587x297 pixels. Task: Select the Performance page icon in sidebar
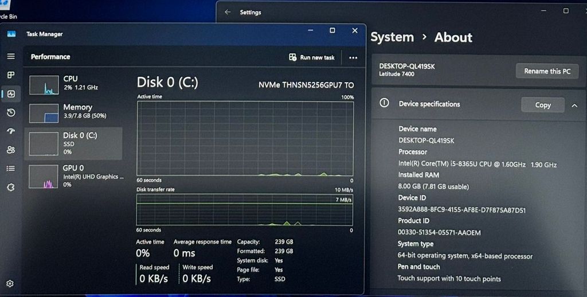tap(11, 93)
